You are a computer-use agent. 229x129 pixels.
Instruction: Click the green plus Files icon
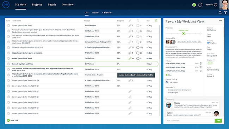[167, 75]
